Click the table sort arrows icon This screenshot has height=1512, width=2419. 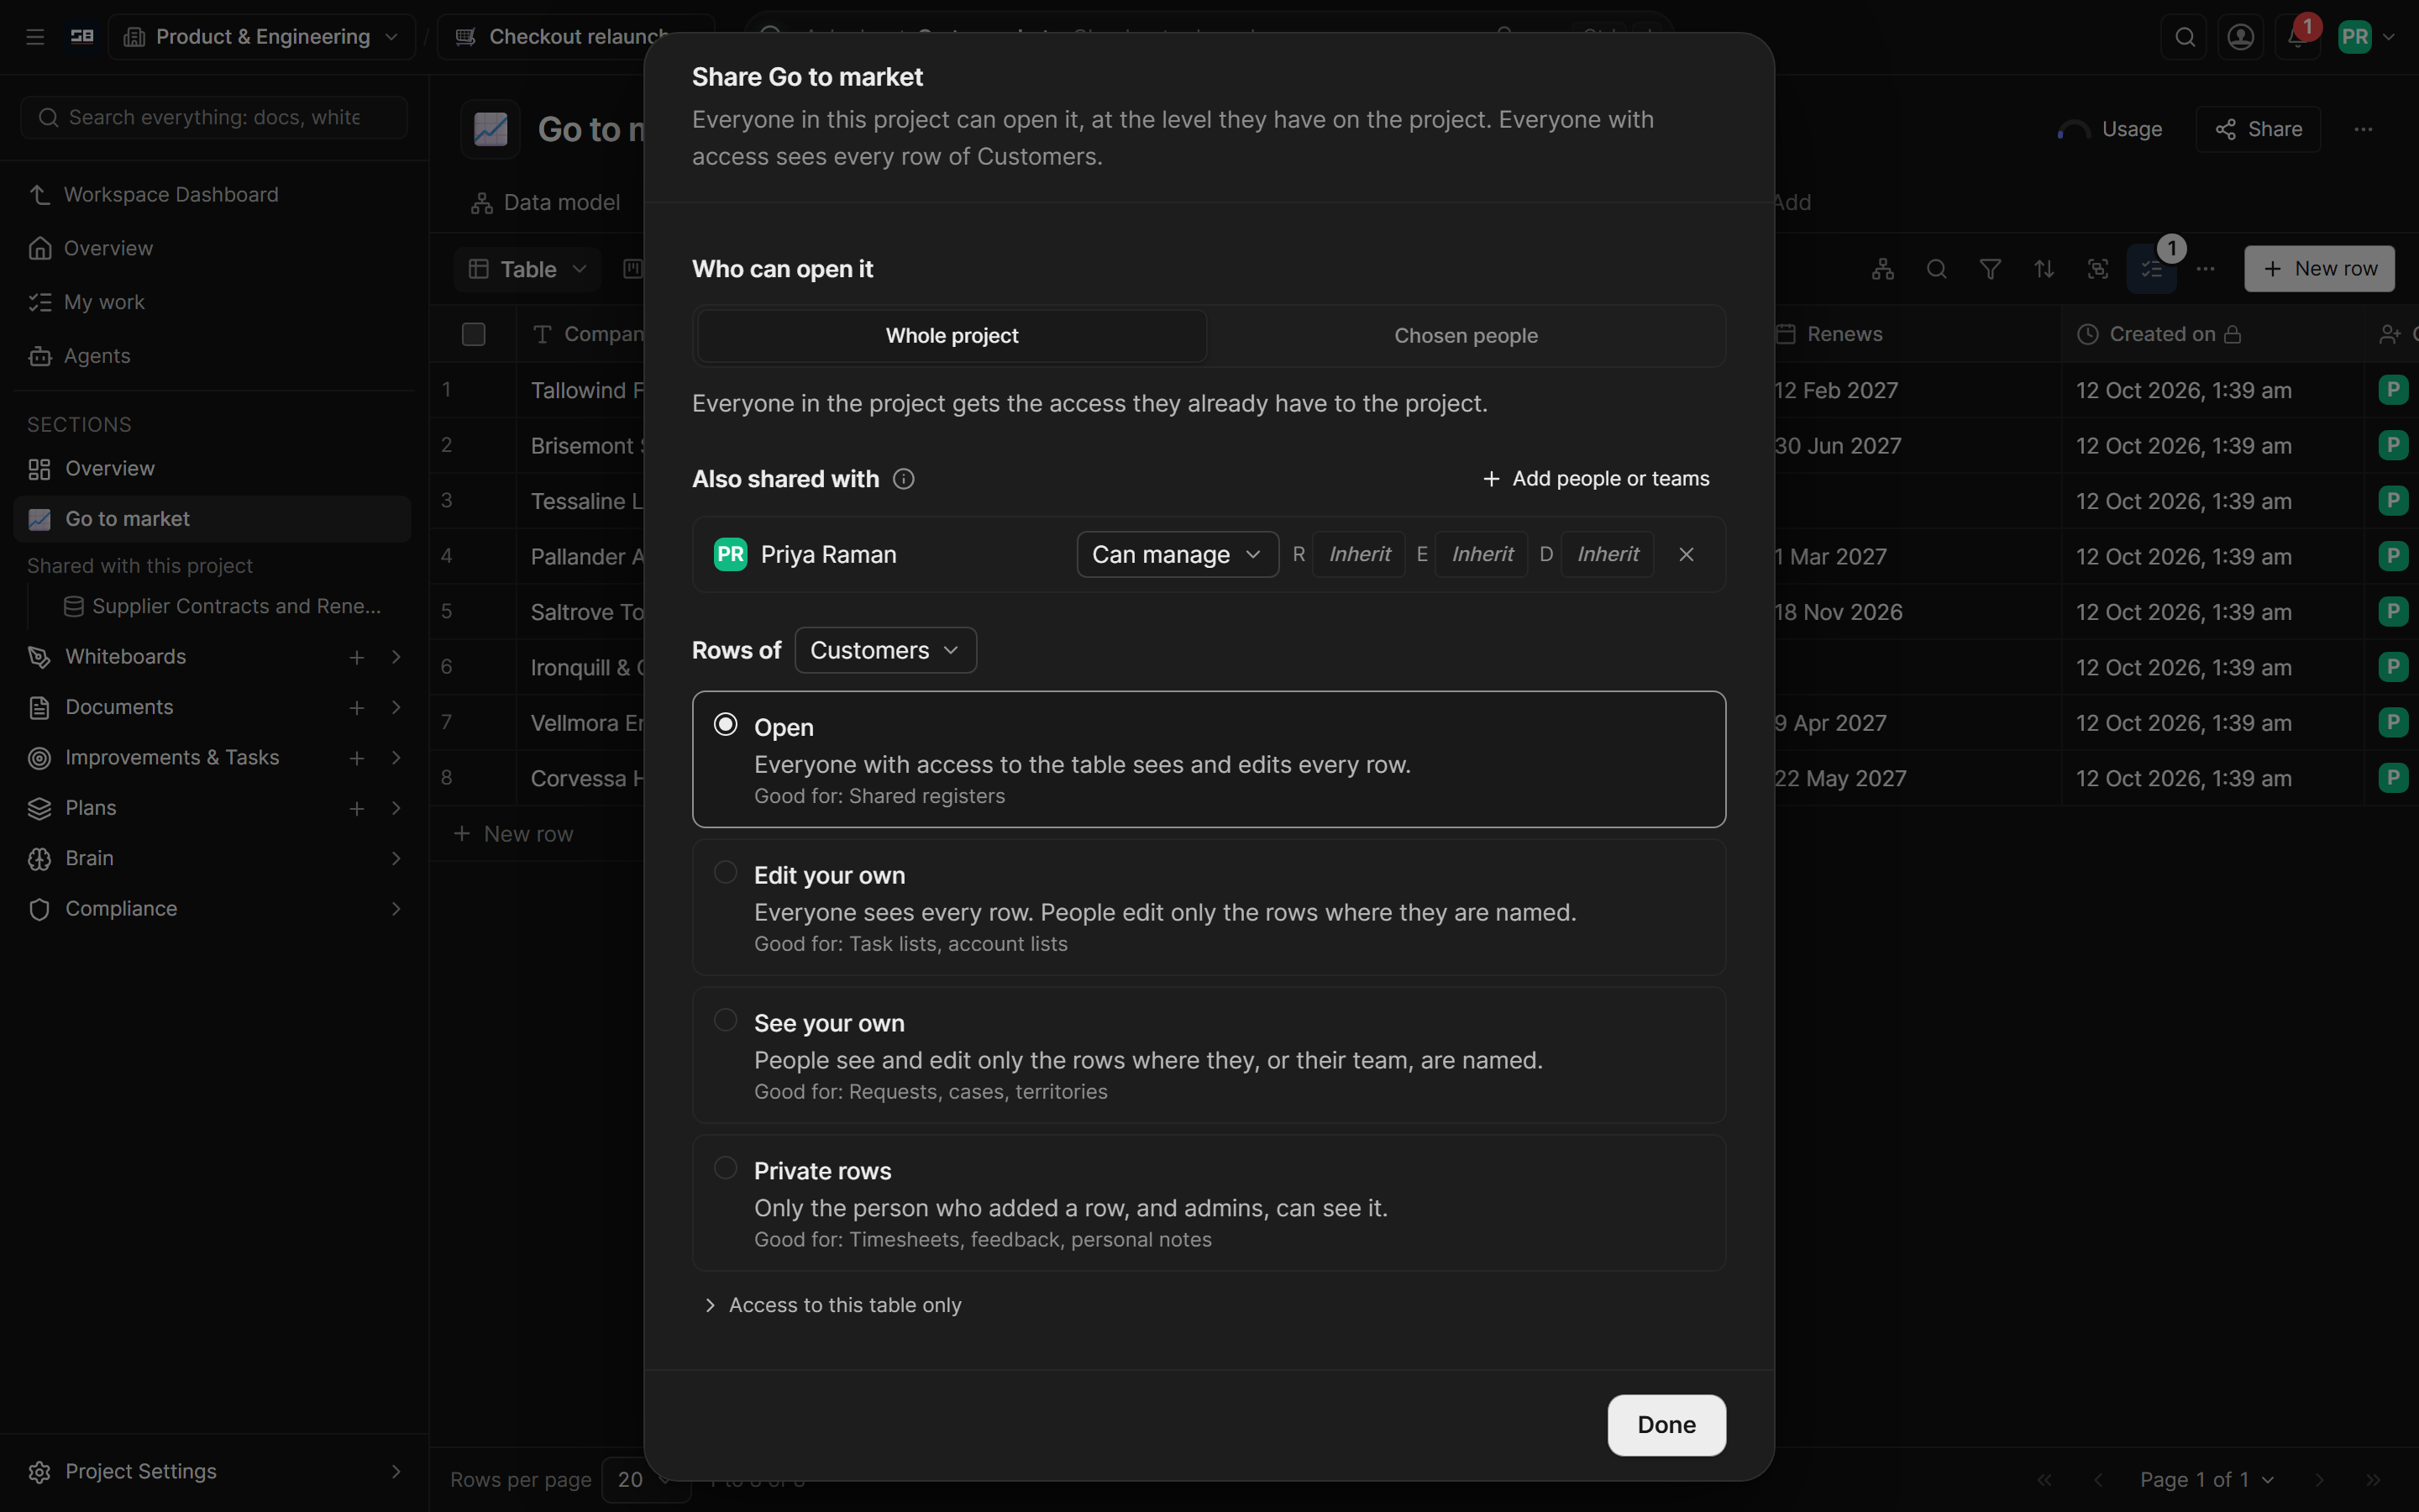click(2044, 269)
